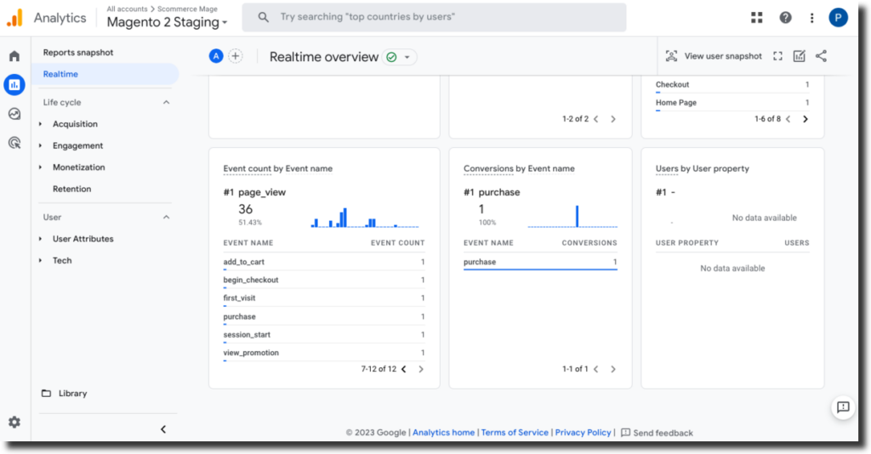Select Reports snapshot in sidebar
Screen dimensions: 871x454
pyautogui.click(x=78, y=53)
